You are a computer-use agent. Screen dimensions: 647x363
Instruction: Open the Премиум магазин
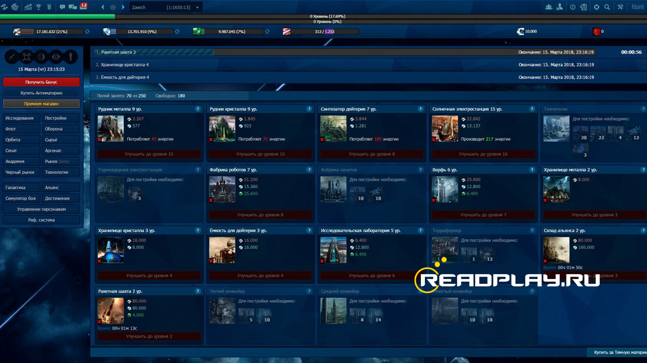coord(41,104)
